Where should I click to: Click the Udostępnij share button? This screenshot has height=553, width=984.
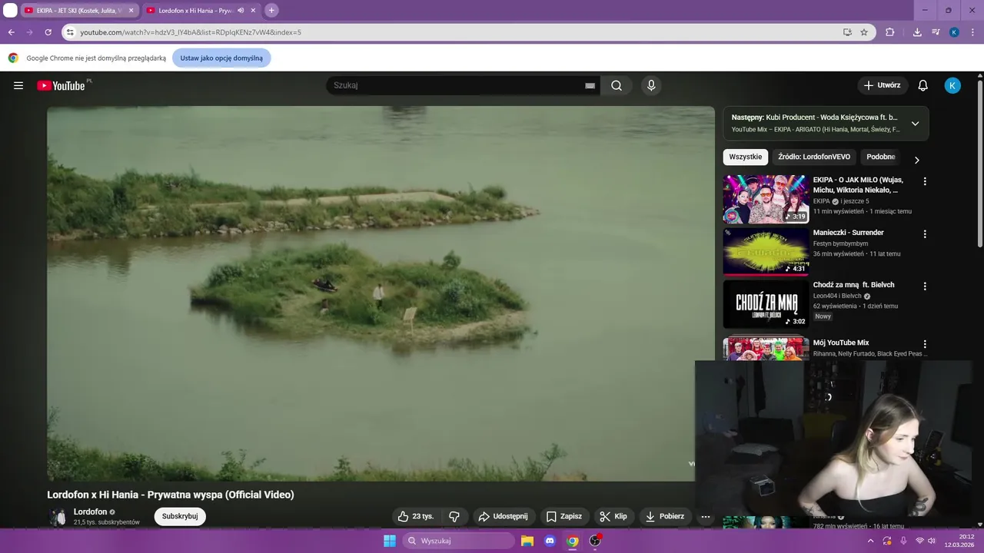click(504, 516)
